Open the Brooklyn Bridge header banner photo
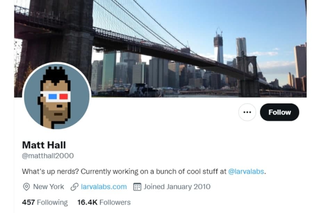This screenshot has width=320, height=213. pyautogui.click(x=160, y=49)
